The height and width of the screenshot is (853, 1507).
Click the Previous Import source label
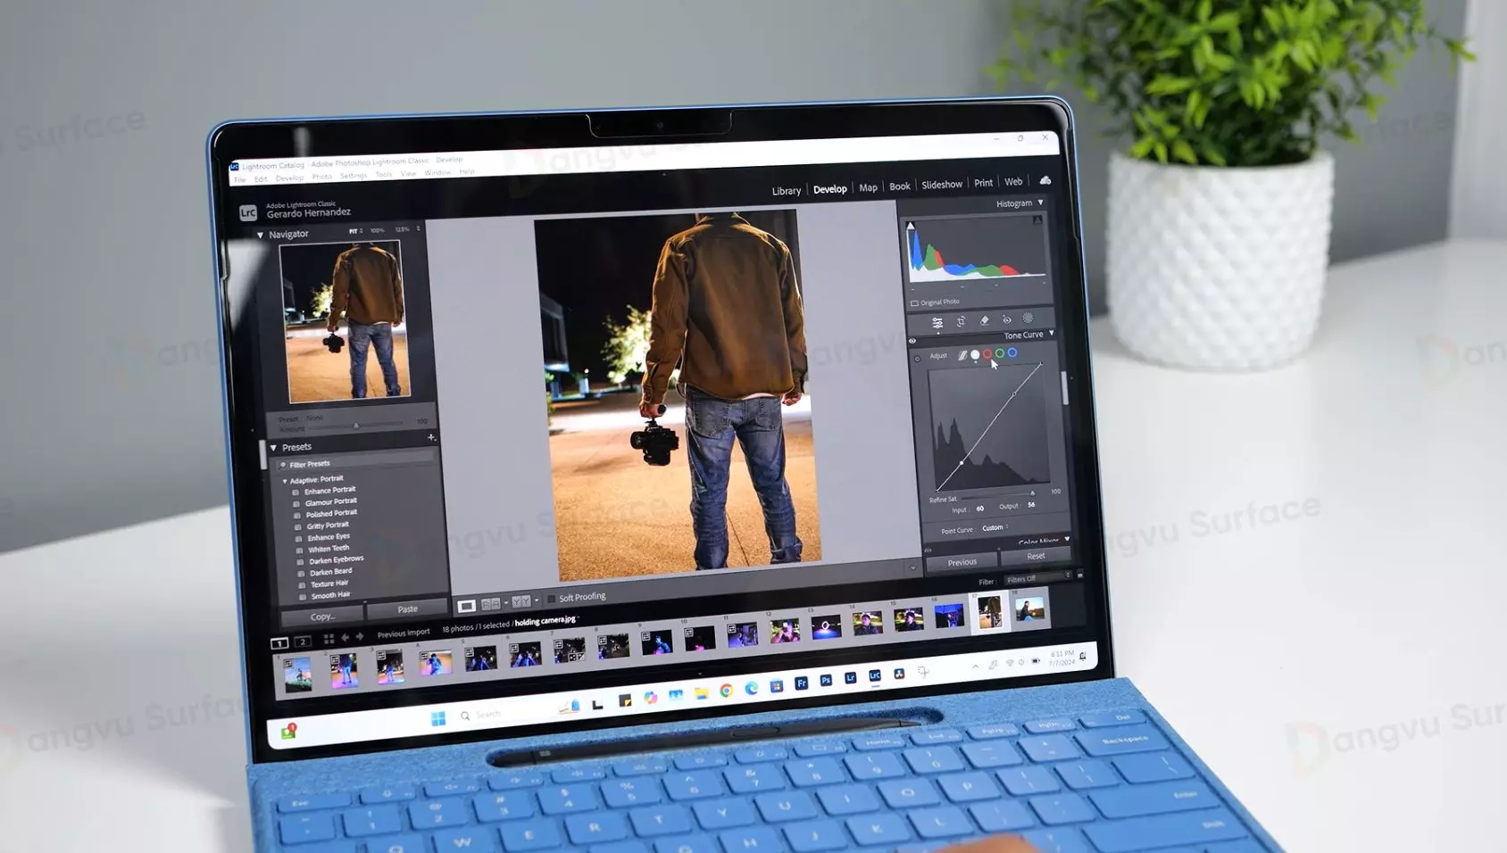[x=403, y=634]
